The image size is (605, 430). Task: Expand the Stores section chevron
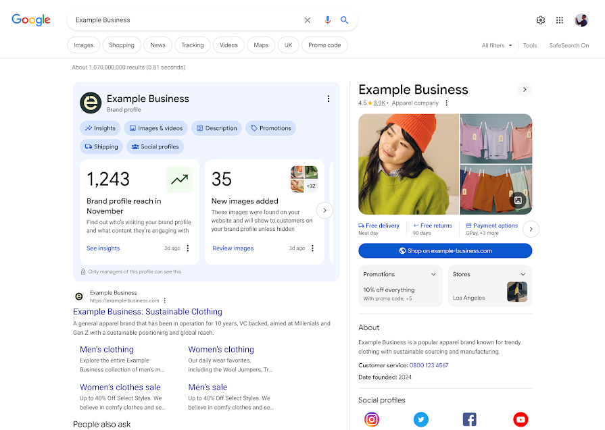523,274
